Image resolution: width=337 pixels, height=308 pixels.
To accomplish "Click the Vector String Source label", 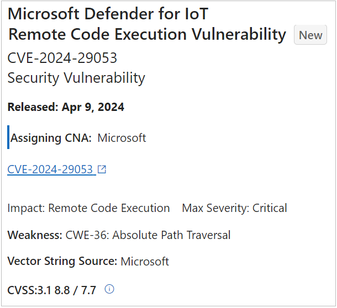I will pos(62,261).
